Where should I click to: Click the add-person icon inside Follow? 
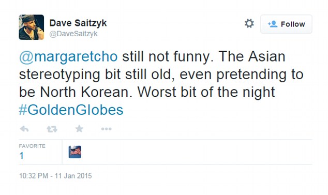click(273, 24)
